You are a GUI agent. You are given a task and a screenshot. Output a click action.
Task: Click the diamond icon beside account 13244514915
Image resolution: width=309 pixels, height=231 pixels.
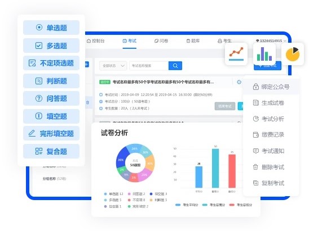point(257,41)
